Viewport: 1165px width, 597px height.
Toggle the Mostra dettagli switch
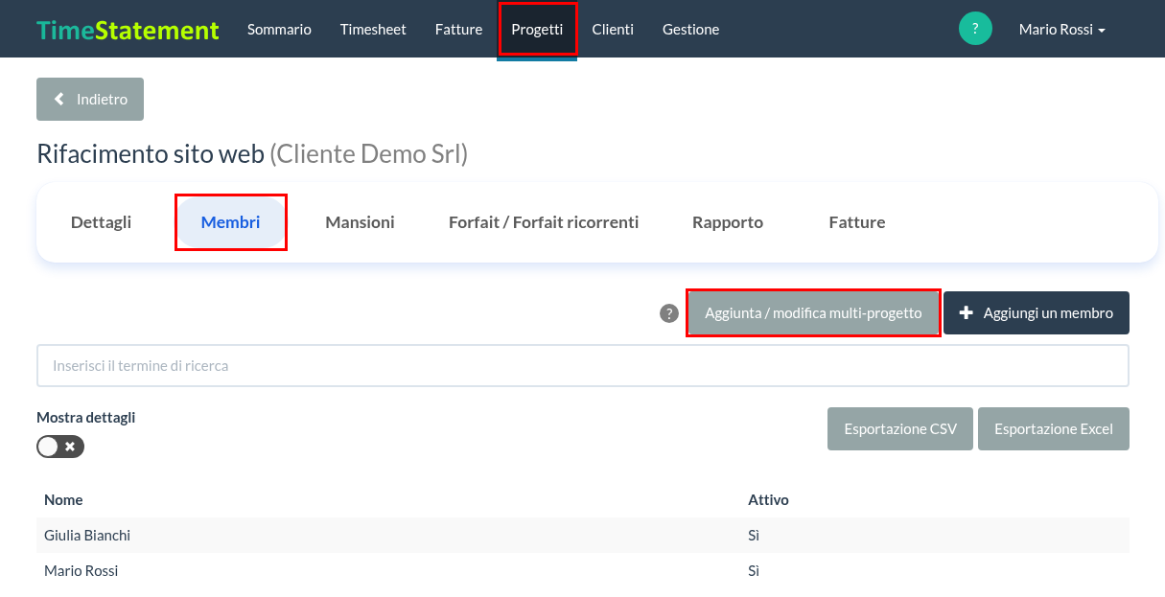tap(60, 447)
